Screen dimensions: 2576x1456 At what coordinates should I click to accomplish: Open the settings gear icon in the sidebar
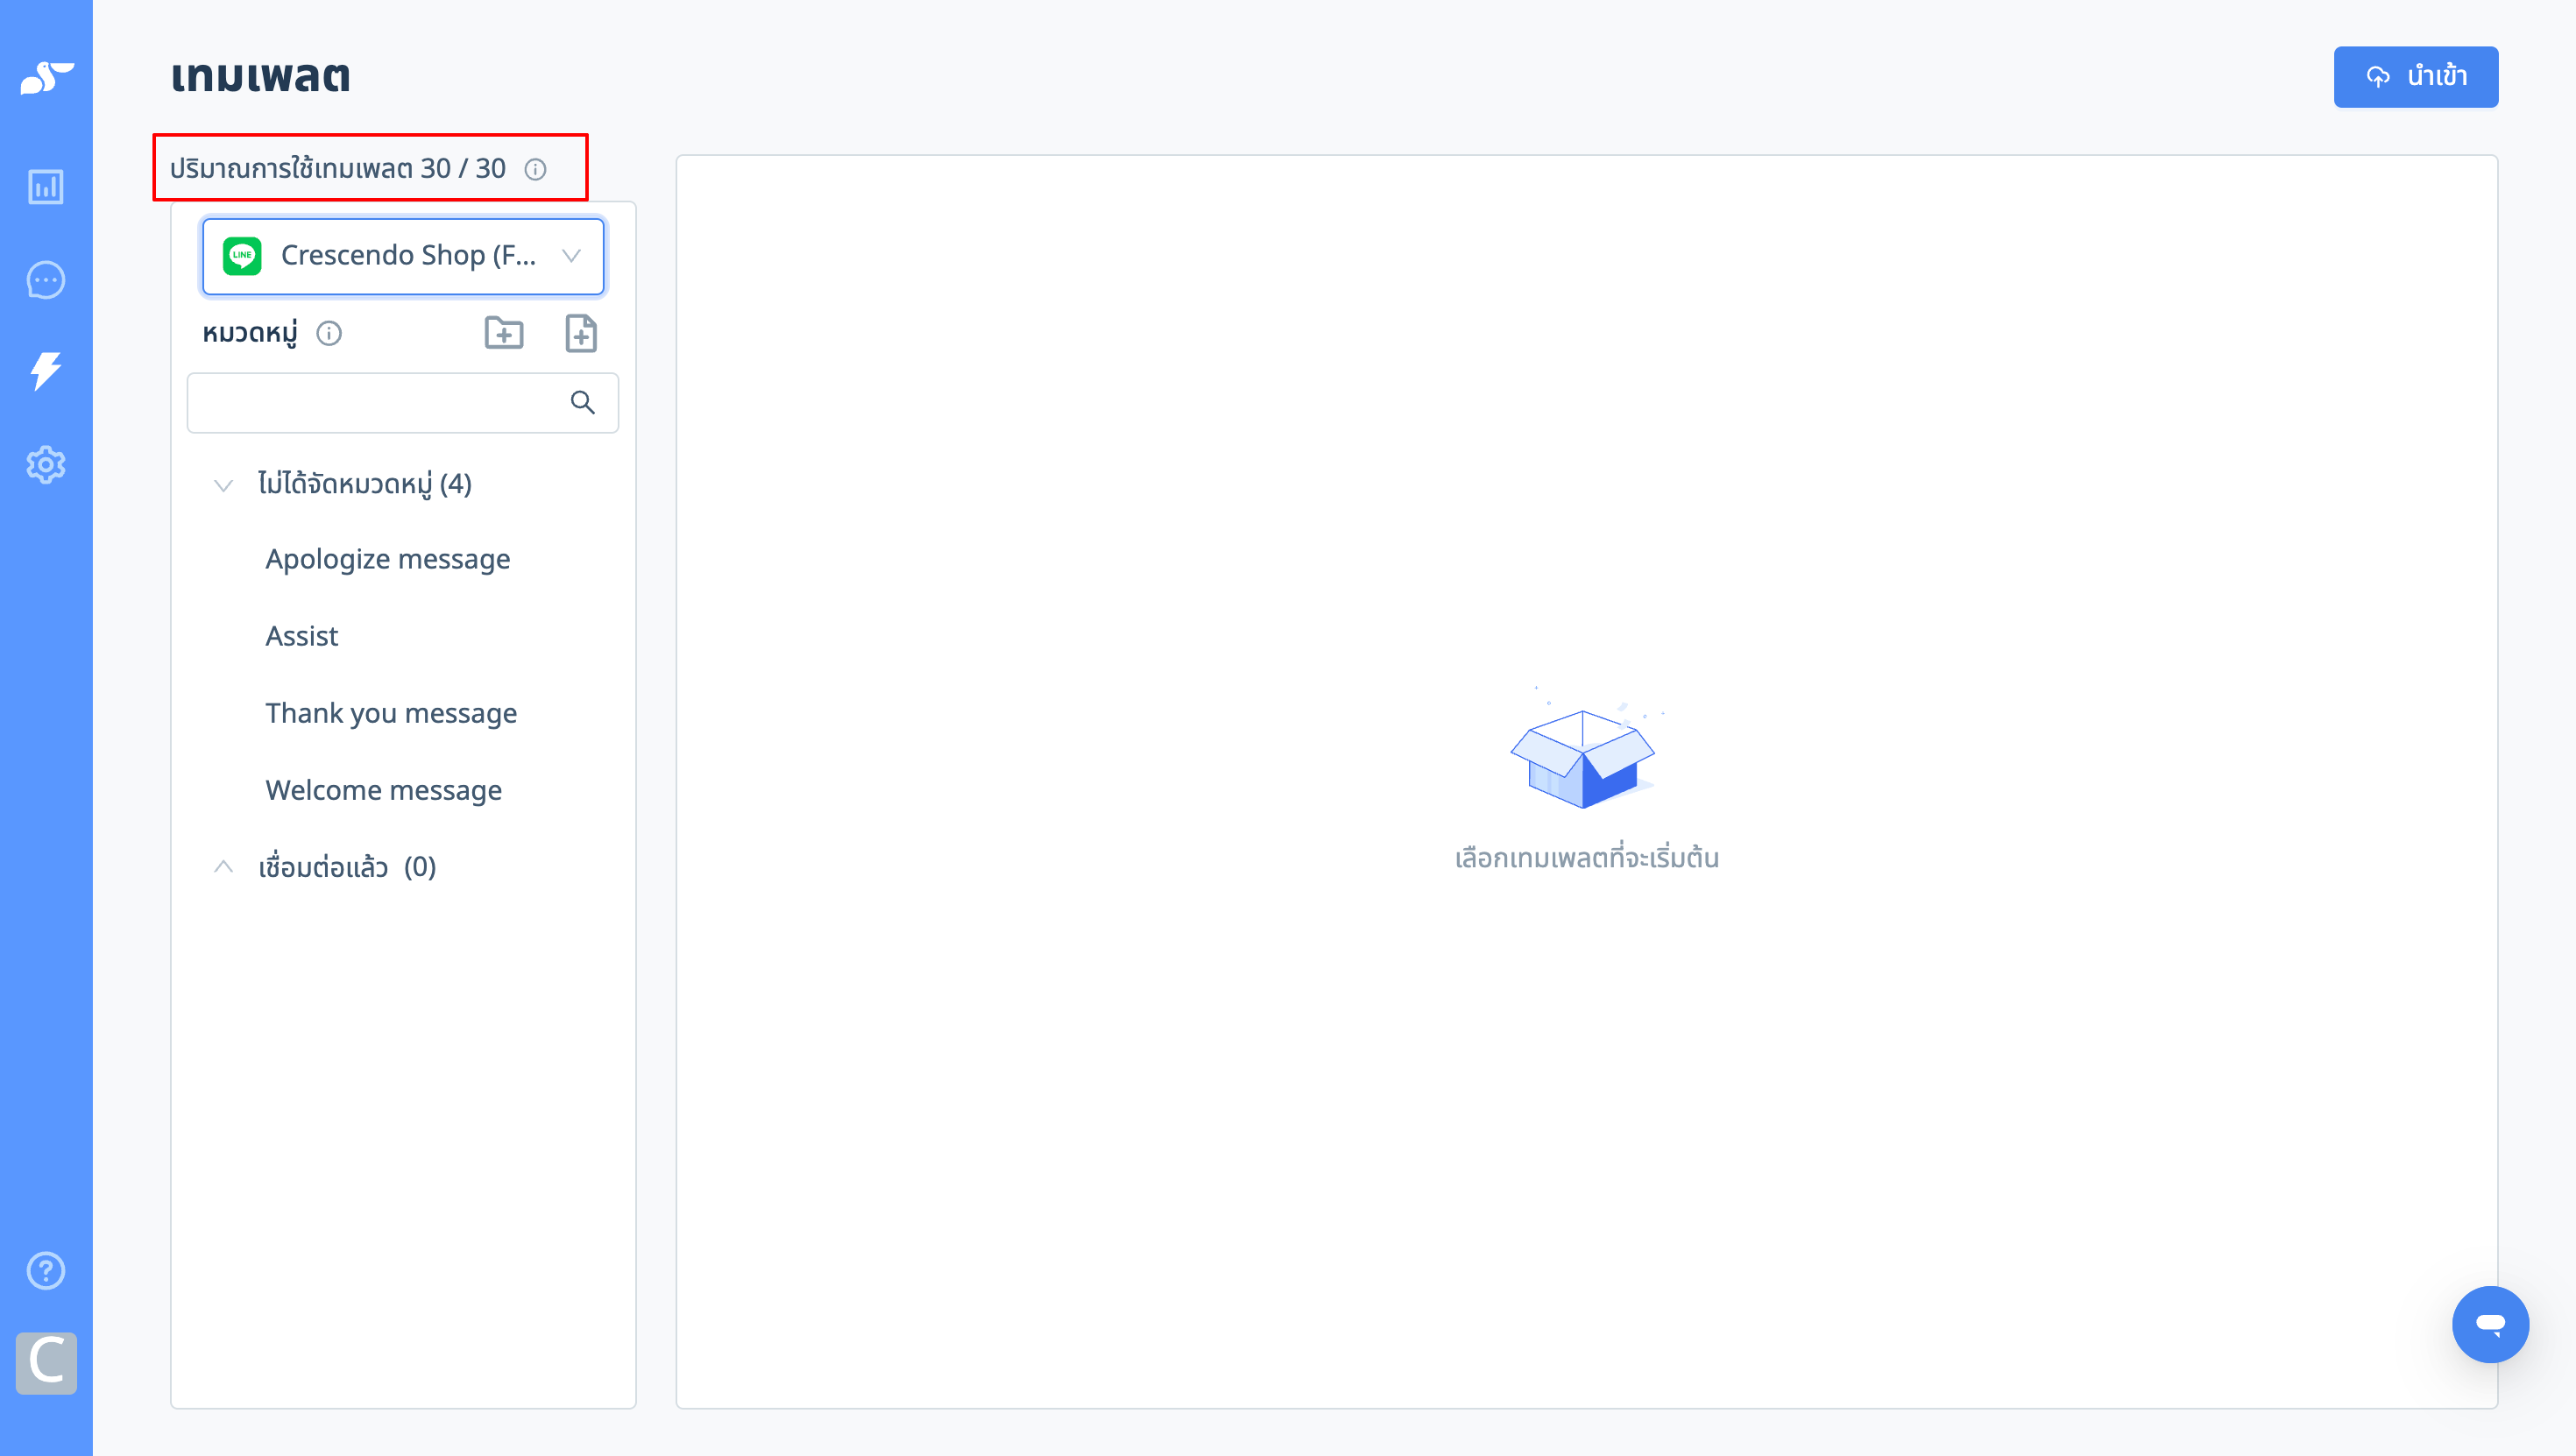(46, 465)
